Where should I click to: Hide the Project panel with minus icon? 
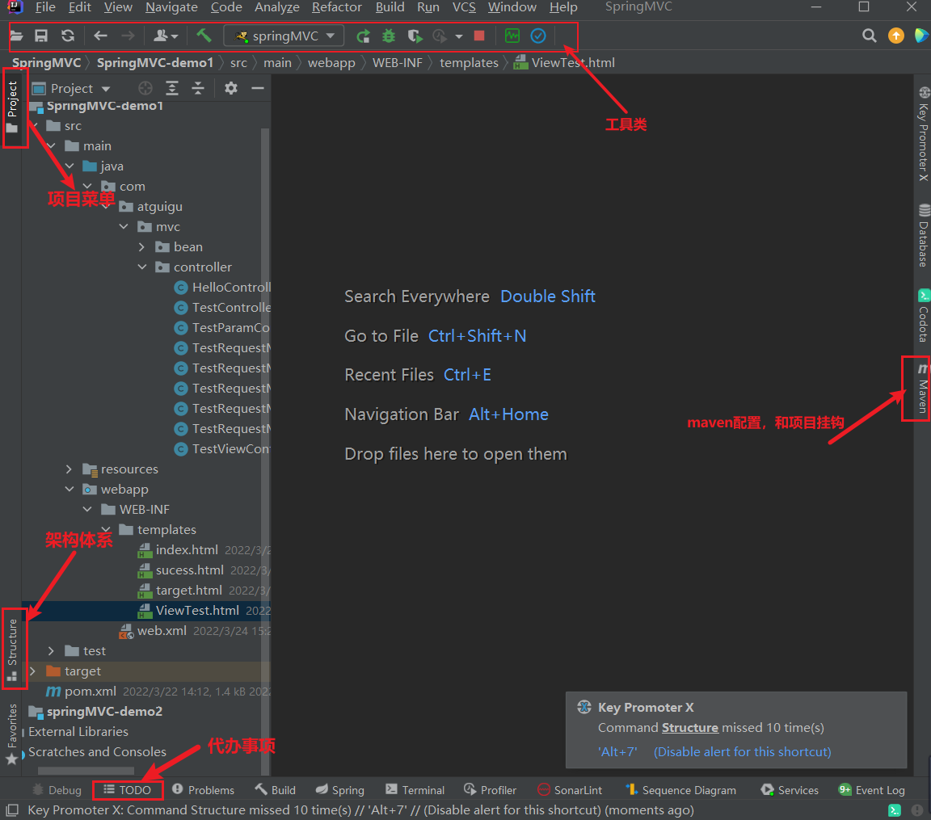click(x=257, y=88)
